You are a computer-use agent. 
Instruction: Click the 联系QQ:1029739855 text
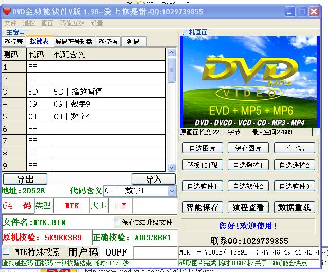(x=249, y=241)
